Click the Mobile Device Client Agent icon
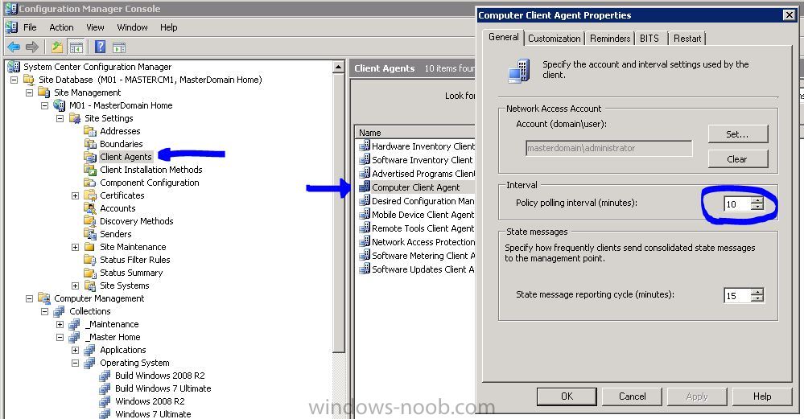Viewport: 804px width, 419px height. click(x=365, y=215)
